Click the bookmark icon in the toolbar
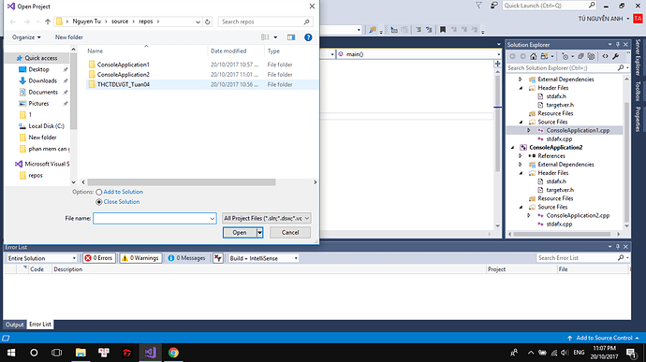 [x=443, y=30]
